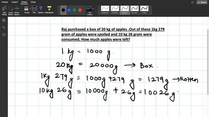209x117 pixels.
Task: Select the Pen tool
Action: tap(34, 10)
